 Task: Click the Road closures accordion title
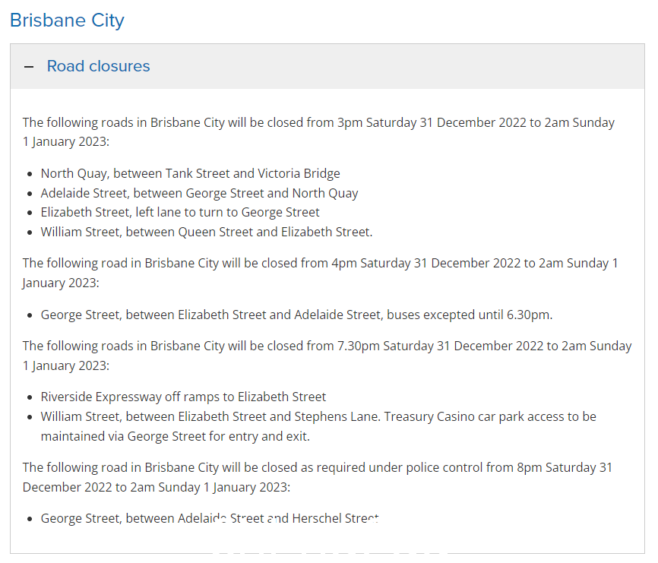(98, 66)
